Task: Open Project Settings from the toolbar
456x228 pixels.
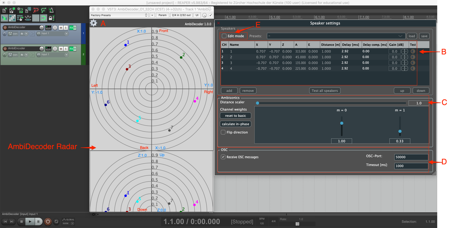Action: 28,11
